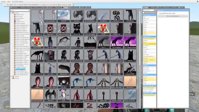Select the Trevor Henderson category
The width and height of the screenshot is (199, 112).
point(21,69)
